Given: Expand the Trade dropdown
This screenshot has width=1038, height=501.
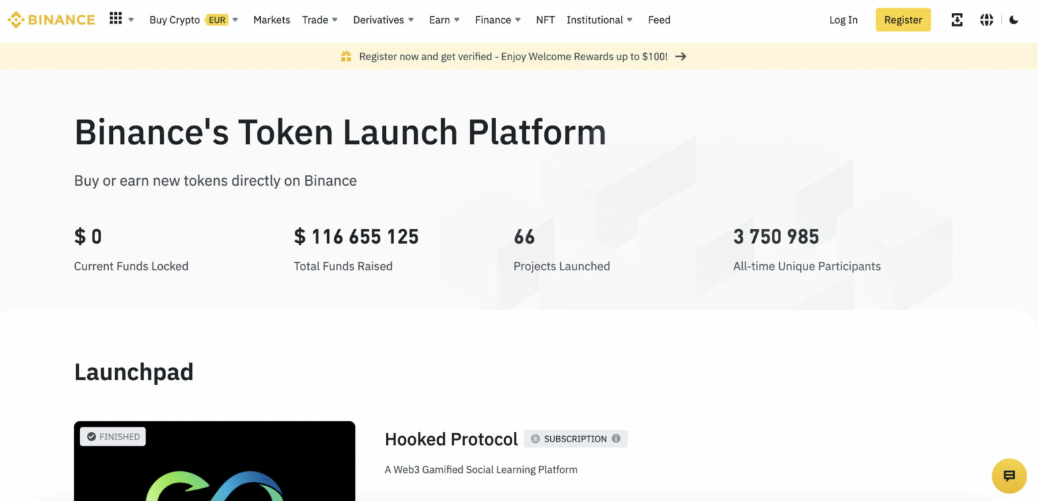Looking at the screenshot, I should click(x=319, y=20).
